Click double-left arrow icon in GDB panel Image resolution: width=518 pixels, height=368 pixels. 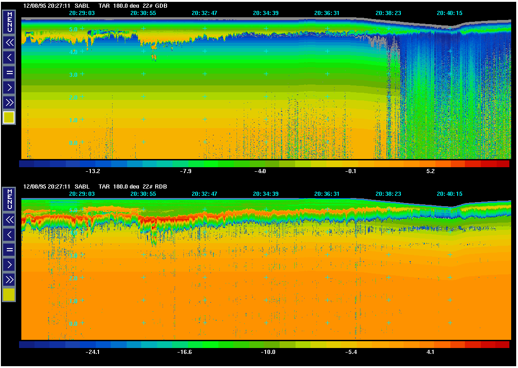tap(9, 43)
